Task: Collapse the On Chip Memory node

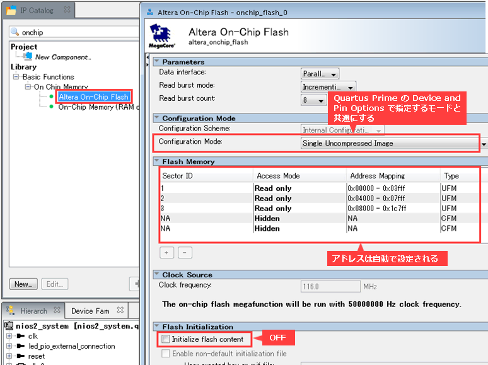Action: [x=28, y=86]
